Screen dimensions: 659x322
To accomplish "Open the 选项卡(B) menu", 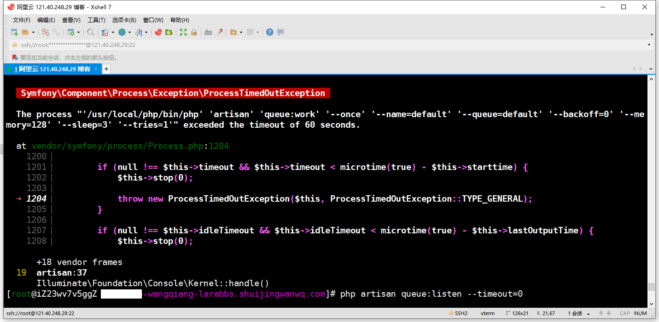I will pyautogui.click(x=124, y=20).
